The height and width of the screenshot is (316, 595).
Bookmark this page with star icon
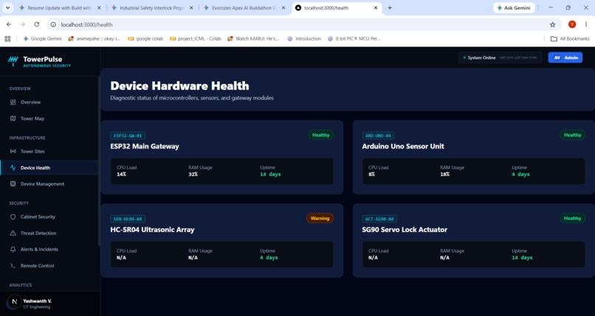(x=552, y=24)
